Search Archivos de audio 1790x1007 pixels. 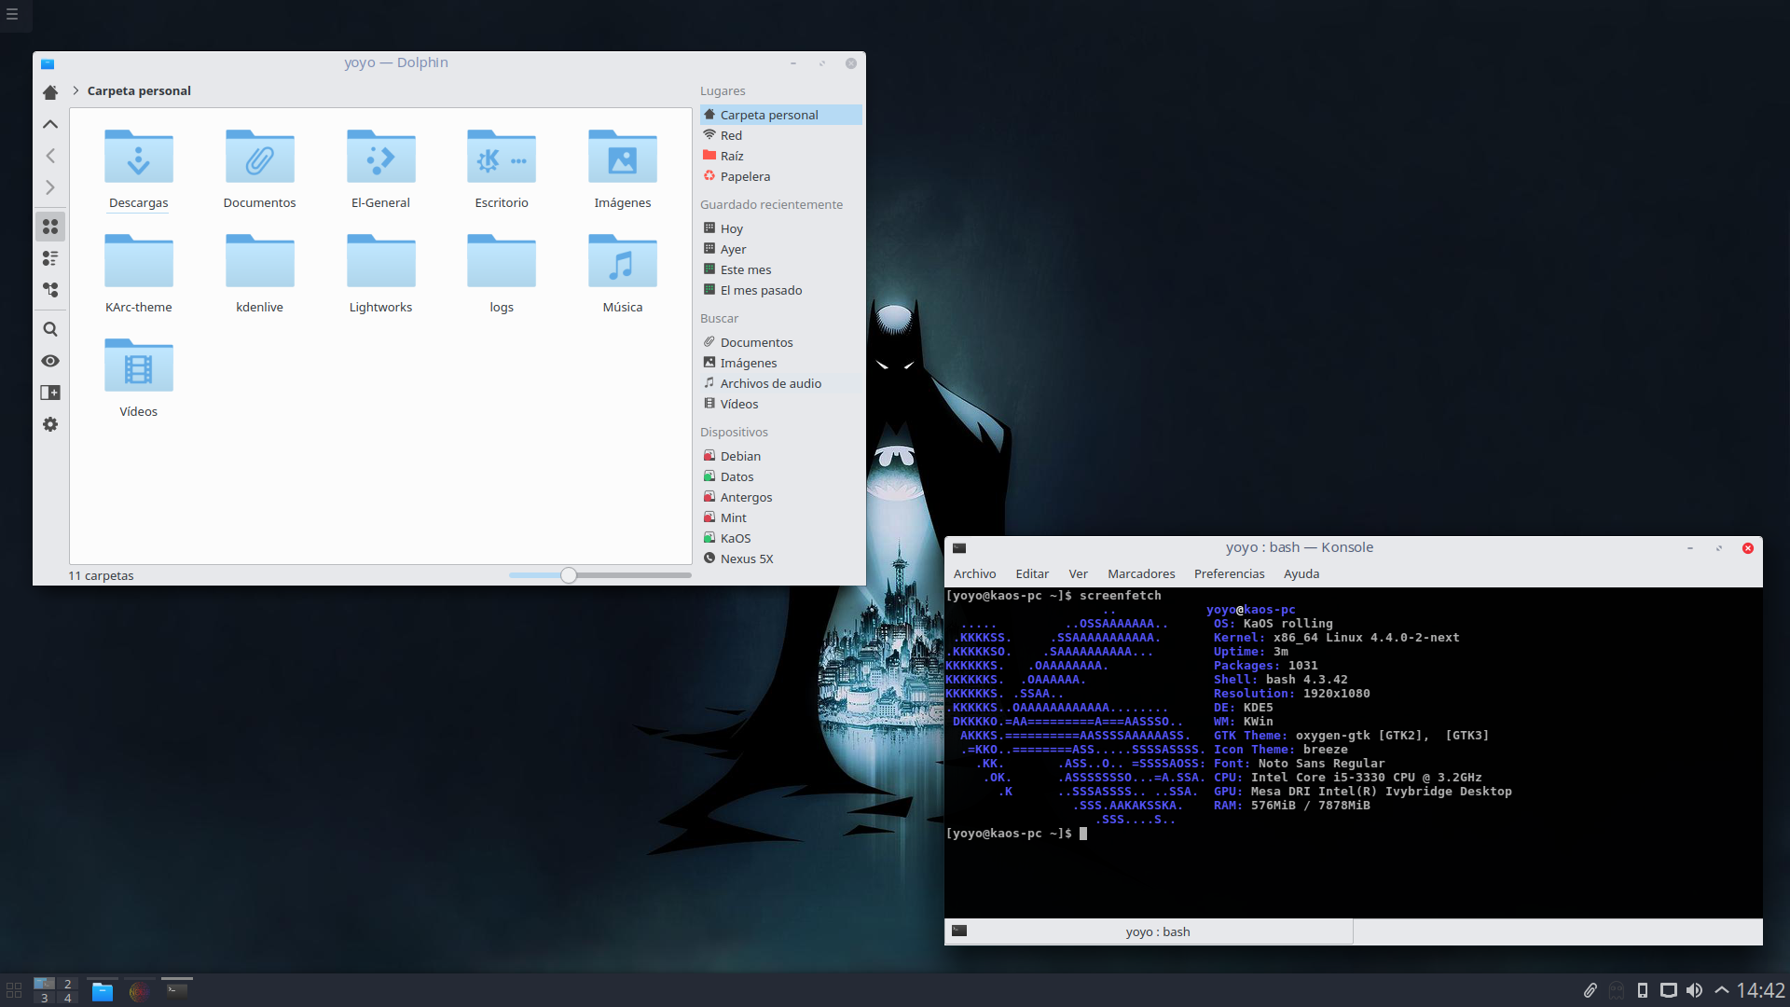coord(781,383)
